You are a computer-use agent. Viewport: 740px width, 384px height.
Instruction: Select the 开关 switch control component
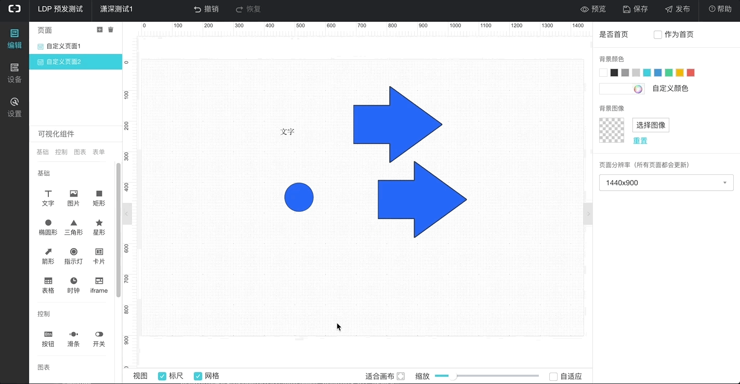[x=99, y=335]
